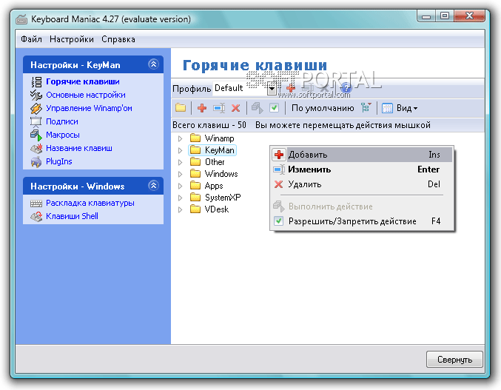Open Подписи settings link
The height and width of the screenshot is (390, 501).
coord(62,121)
